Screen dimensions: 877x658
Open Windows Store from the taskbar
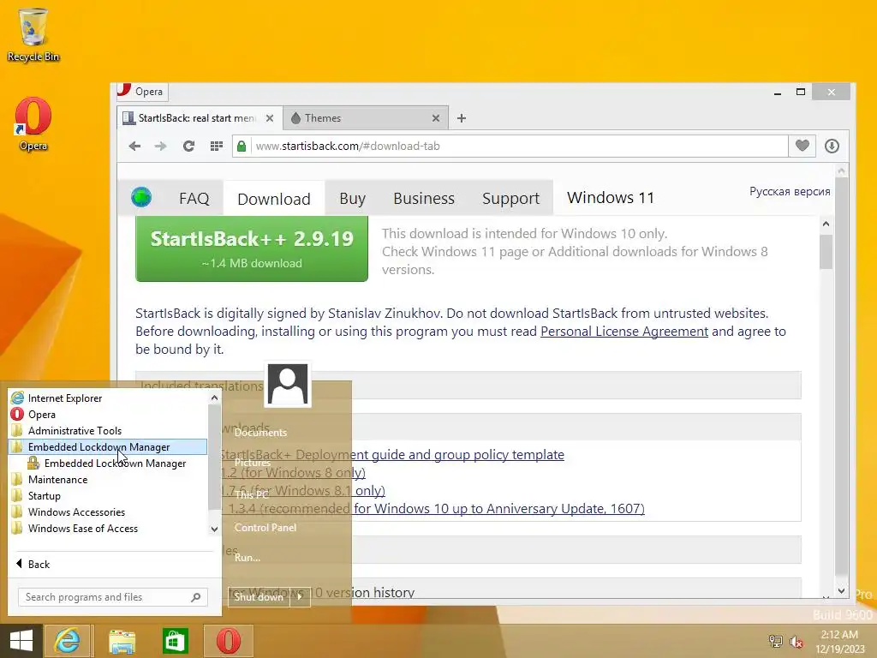(x=175, y=641)
